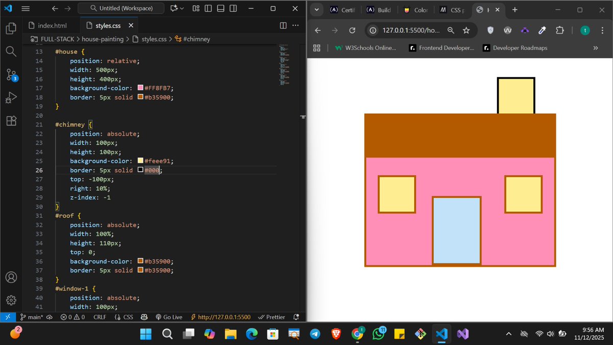Open remote window indicator in status bar

(x=7, y=317)
